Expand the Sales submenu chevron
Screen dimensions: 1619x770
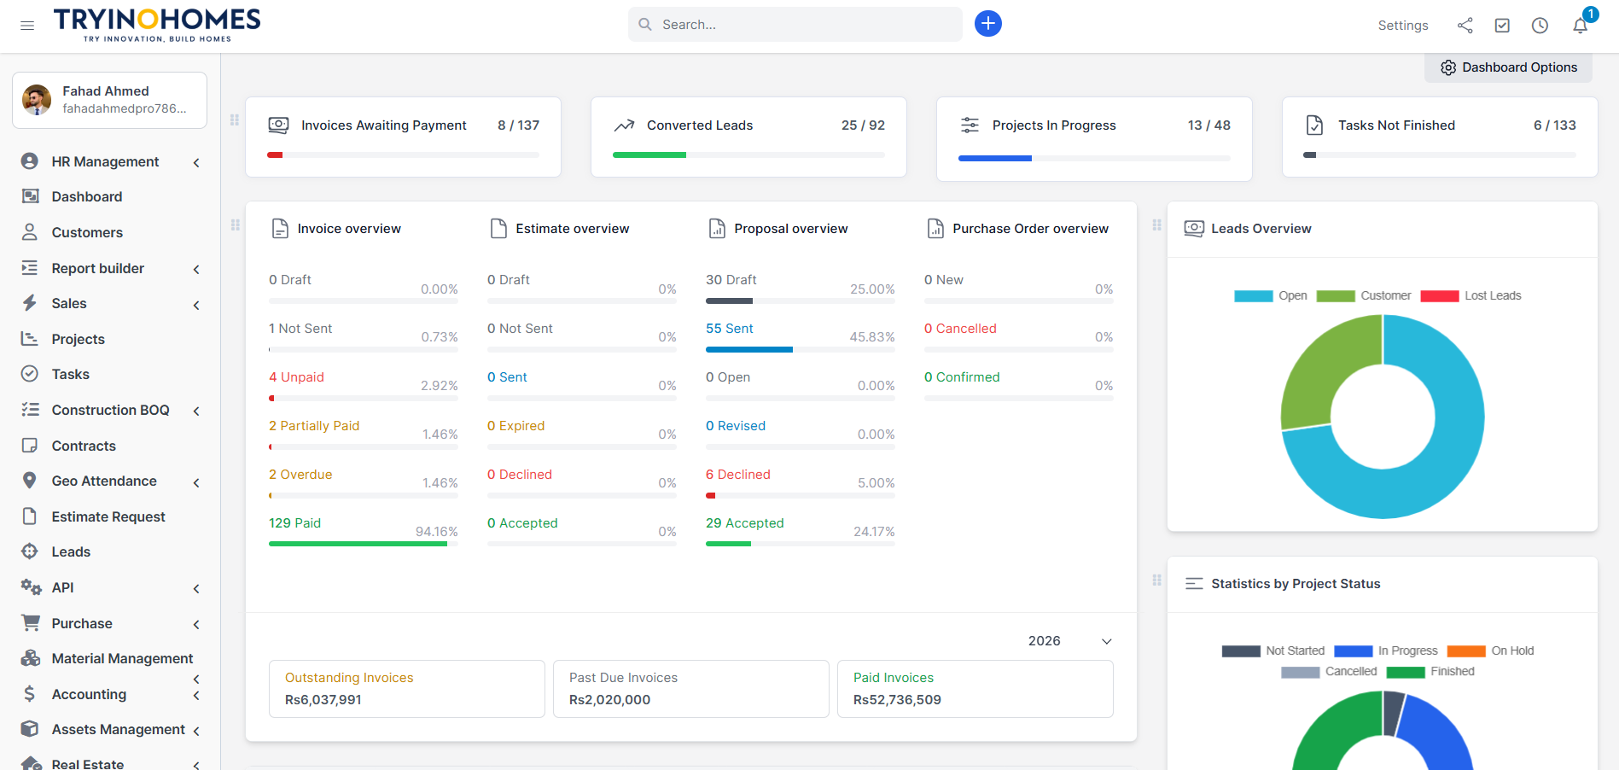[x=196, y=305]
